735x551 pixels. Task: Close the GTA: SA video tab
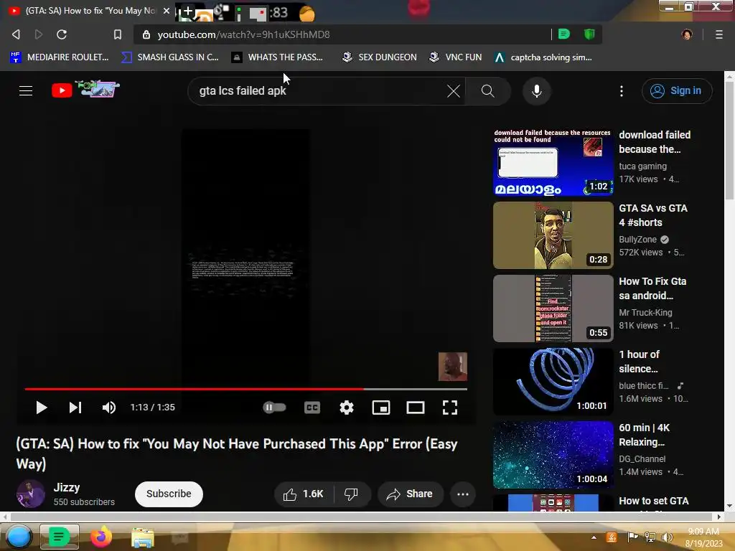click(x=167, y=10)
